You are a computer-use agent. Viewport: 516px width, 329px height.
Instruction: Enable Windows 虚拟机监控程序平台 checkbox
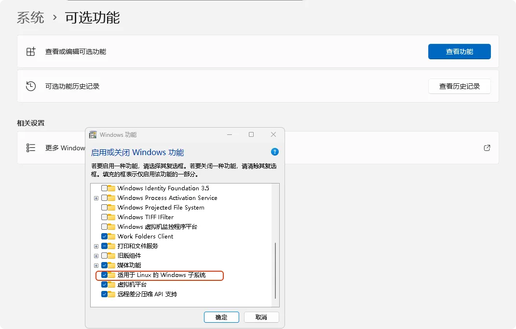[104, 227]
